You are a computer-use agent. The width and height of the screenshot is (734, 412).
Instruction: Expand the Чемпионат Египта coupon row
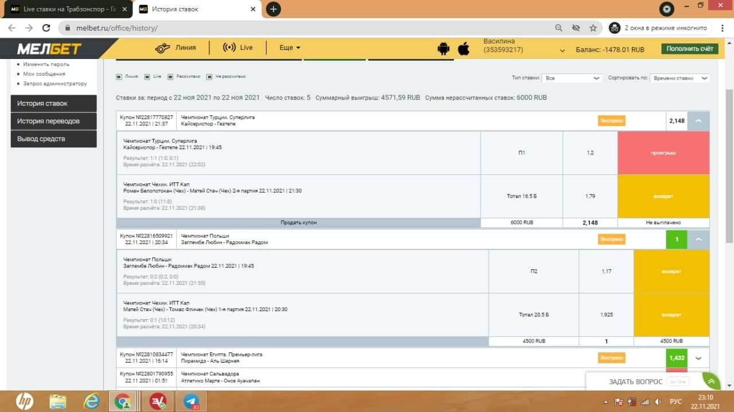[x=698, y=358]
